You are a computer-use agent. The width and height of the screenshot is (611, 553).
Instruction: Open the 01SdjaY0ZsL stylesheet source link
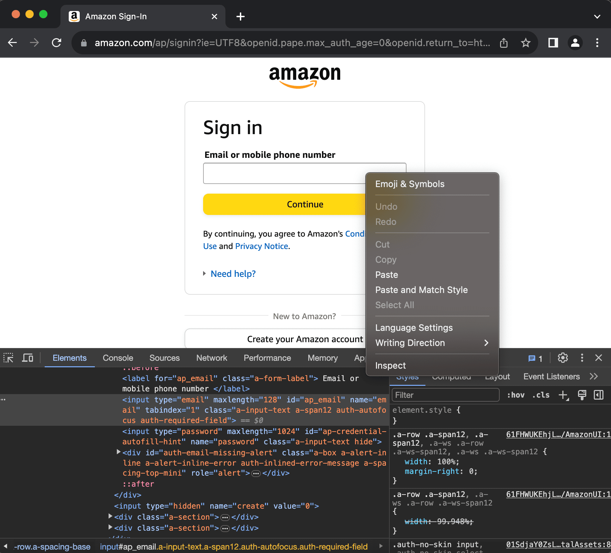(x=558, y=544)
